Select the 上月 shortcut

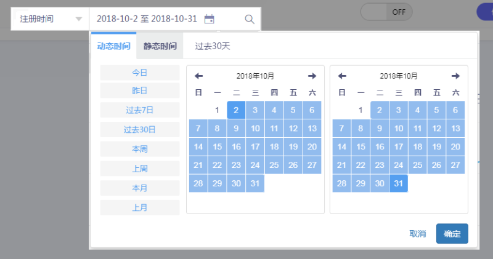pyautogui.click(x=140, y=207)
